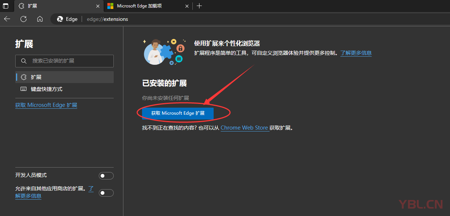450x216 pixels.
Task: Close the Microsoft Edge 加载项 tab
Action: pos(187,6)
